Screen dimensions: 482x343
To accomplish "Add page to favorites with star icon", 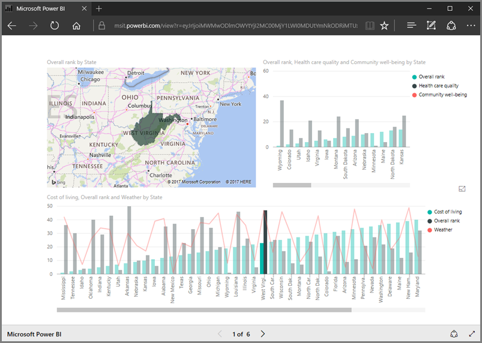I will 384,26.
